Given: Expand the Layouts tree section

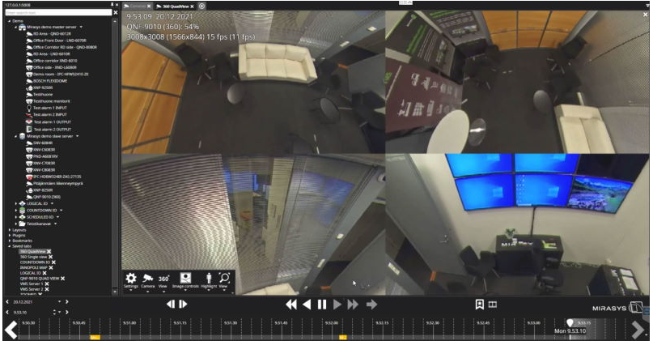Looking at the screenshot, I should coord(10,229).
